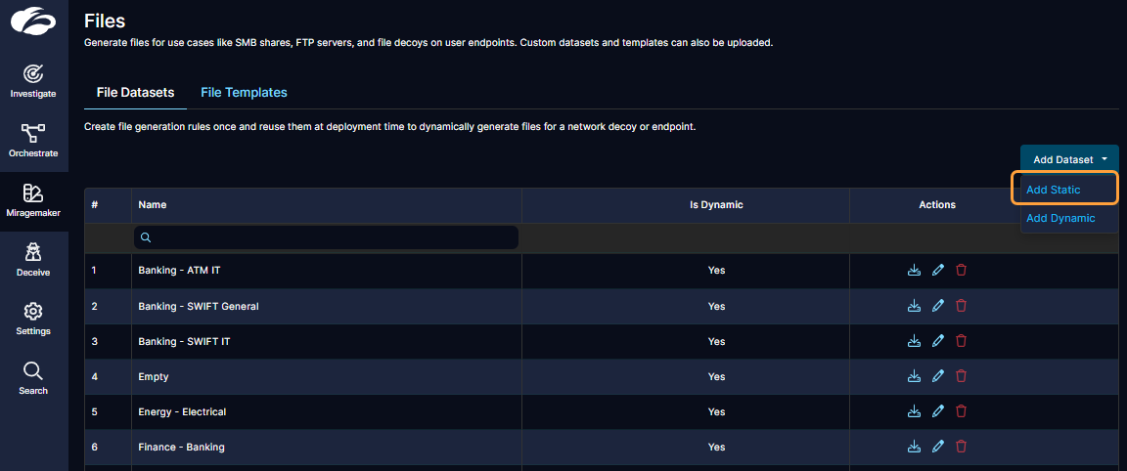This screenshot has height=471, width=1127.
Task: Select the File Datasets tab
Action: (x=135, y=93)
